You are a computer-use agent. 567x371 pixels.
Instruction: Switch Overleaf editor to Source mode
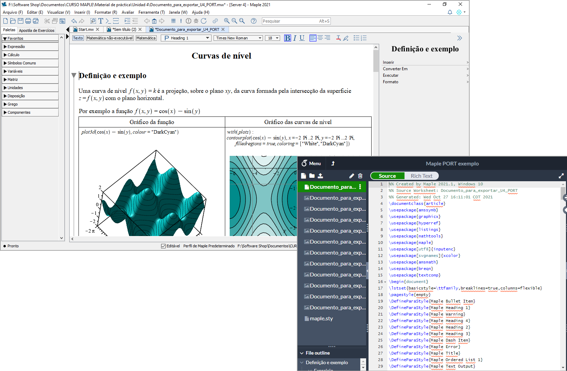387,176
